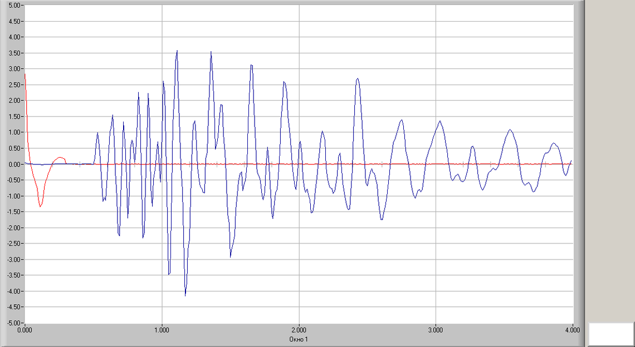635x347 pixels.
Task: Click the y-axis label -1.00
Action: click(x=13, y=196)
